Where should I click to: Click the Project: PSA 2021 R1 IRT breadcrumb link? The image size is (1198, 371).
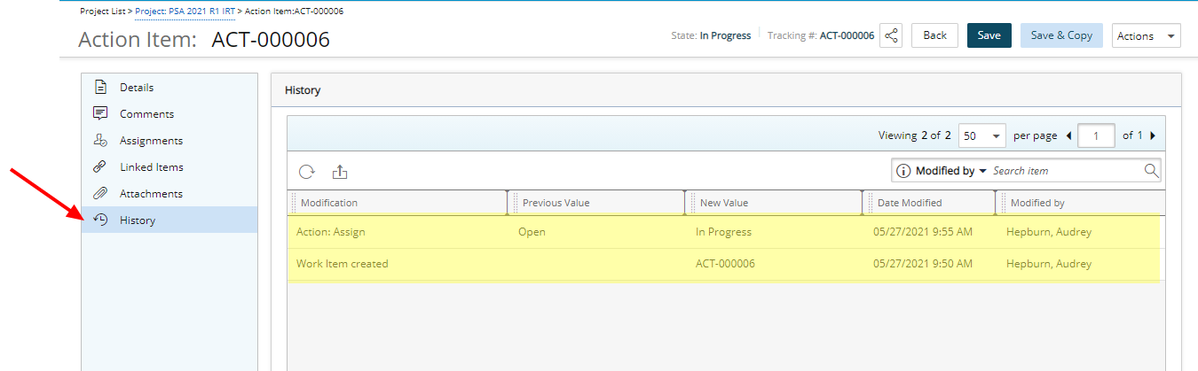185,11
